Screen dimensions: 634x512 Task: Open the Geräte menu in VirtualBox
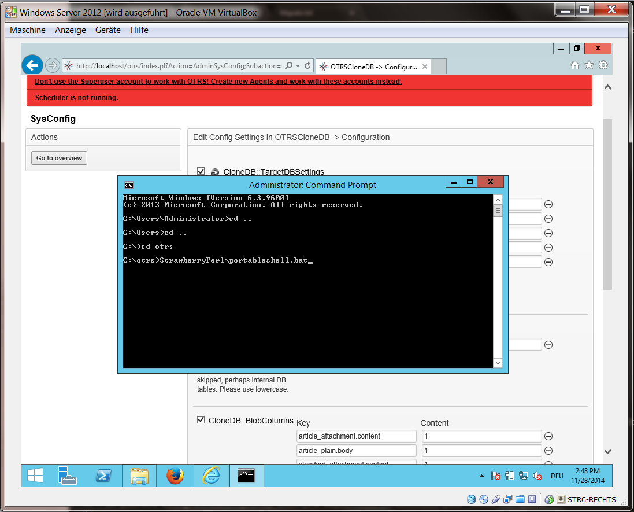(x=107, y=30)
